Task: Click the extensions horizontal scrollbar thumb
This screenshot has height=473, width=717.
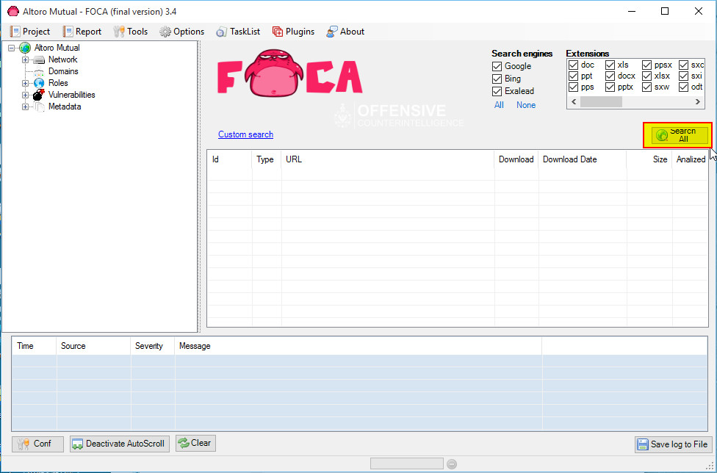Action: click(x=601, y=102)
